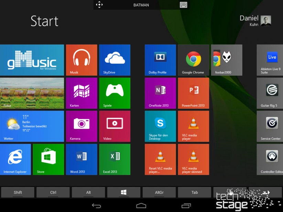Toggle the AltGr modifier key
This screenshot has height=212, width=283.
[x=159, y=192]
